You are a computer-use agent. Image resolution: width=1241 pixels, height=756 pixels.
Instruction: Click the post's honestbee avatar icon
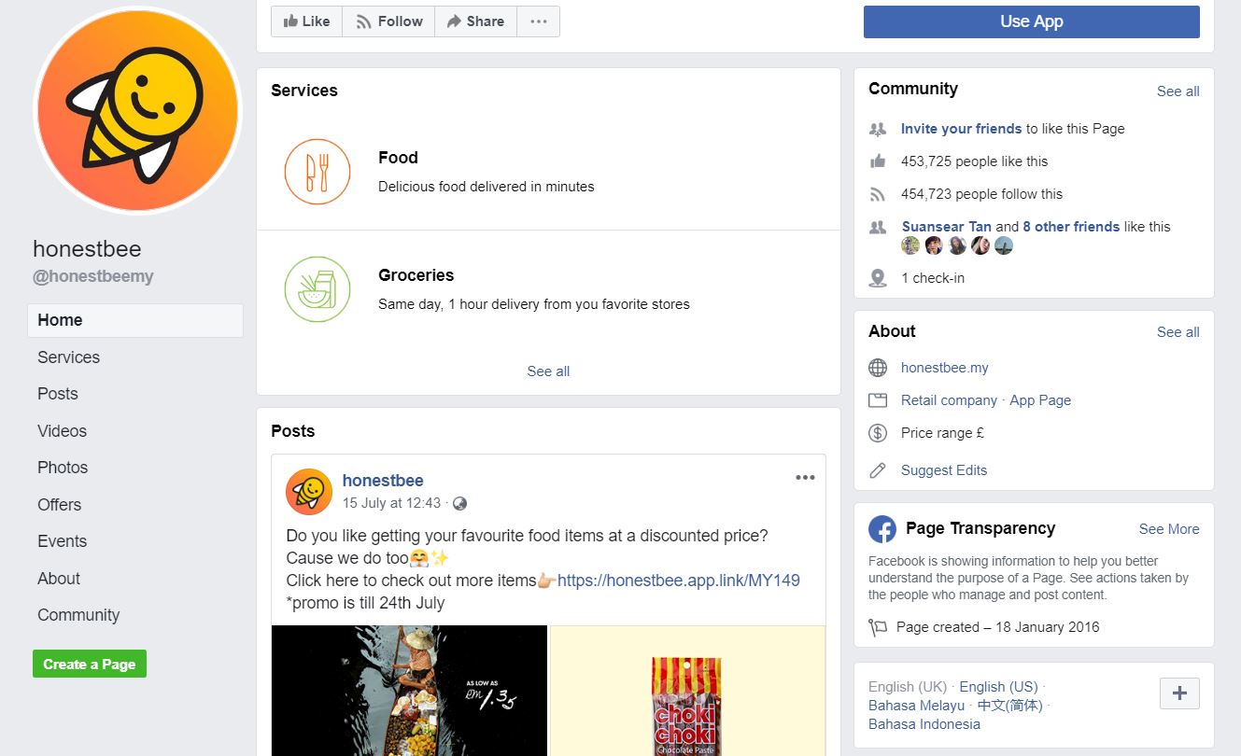click(309, 492)
